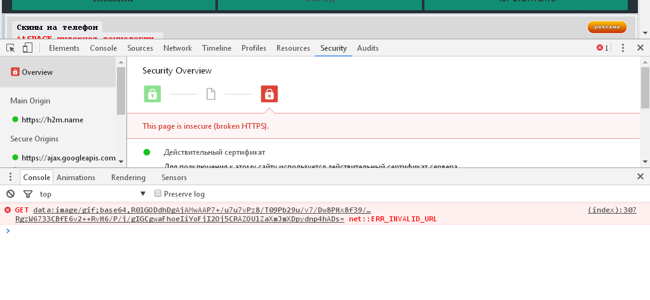Clear the console with the ban icon

[11, 193]
